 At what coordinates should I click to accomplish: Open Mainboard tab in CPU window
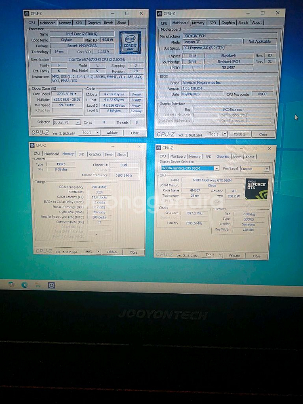47,23
